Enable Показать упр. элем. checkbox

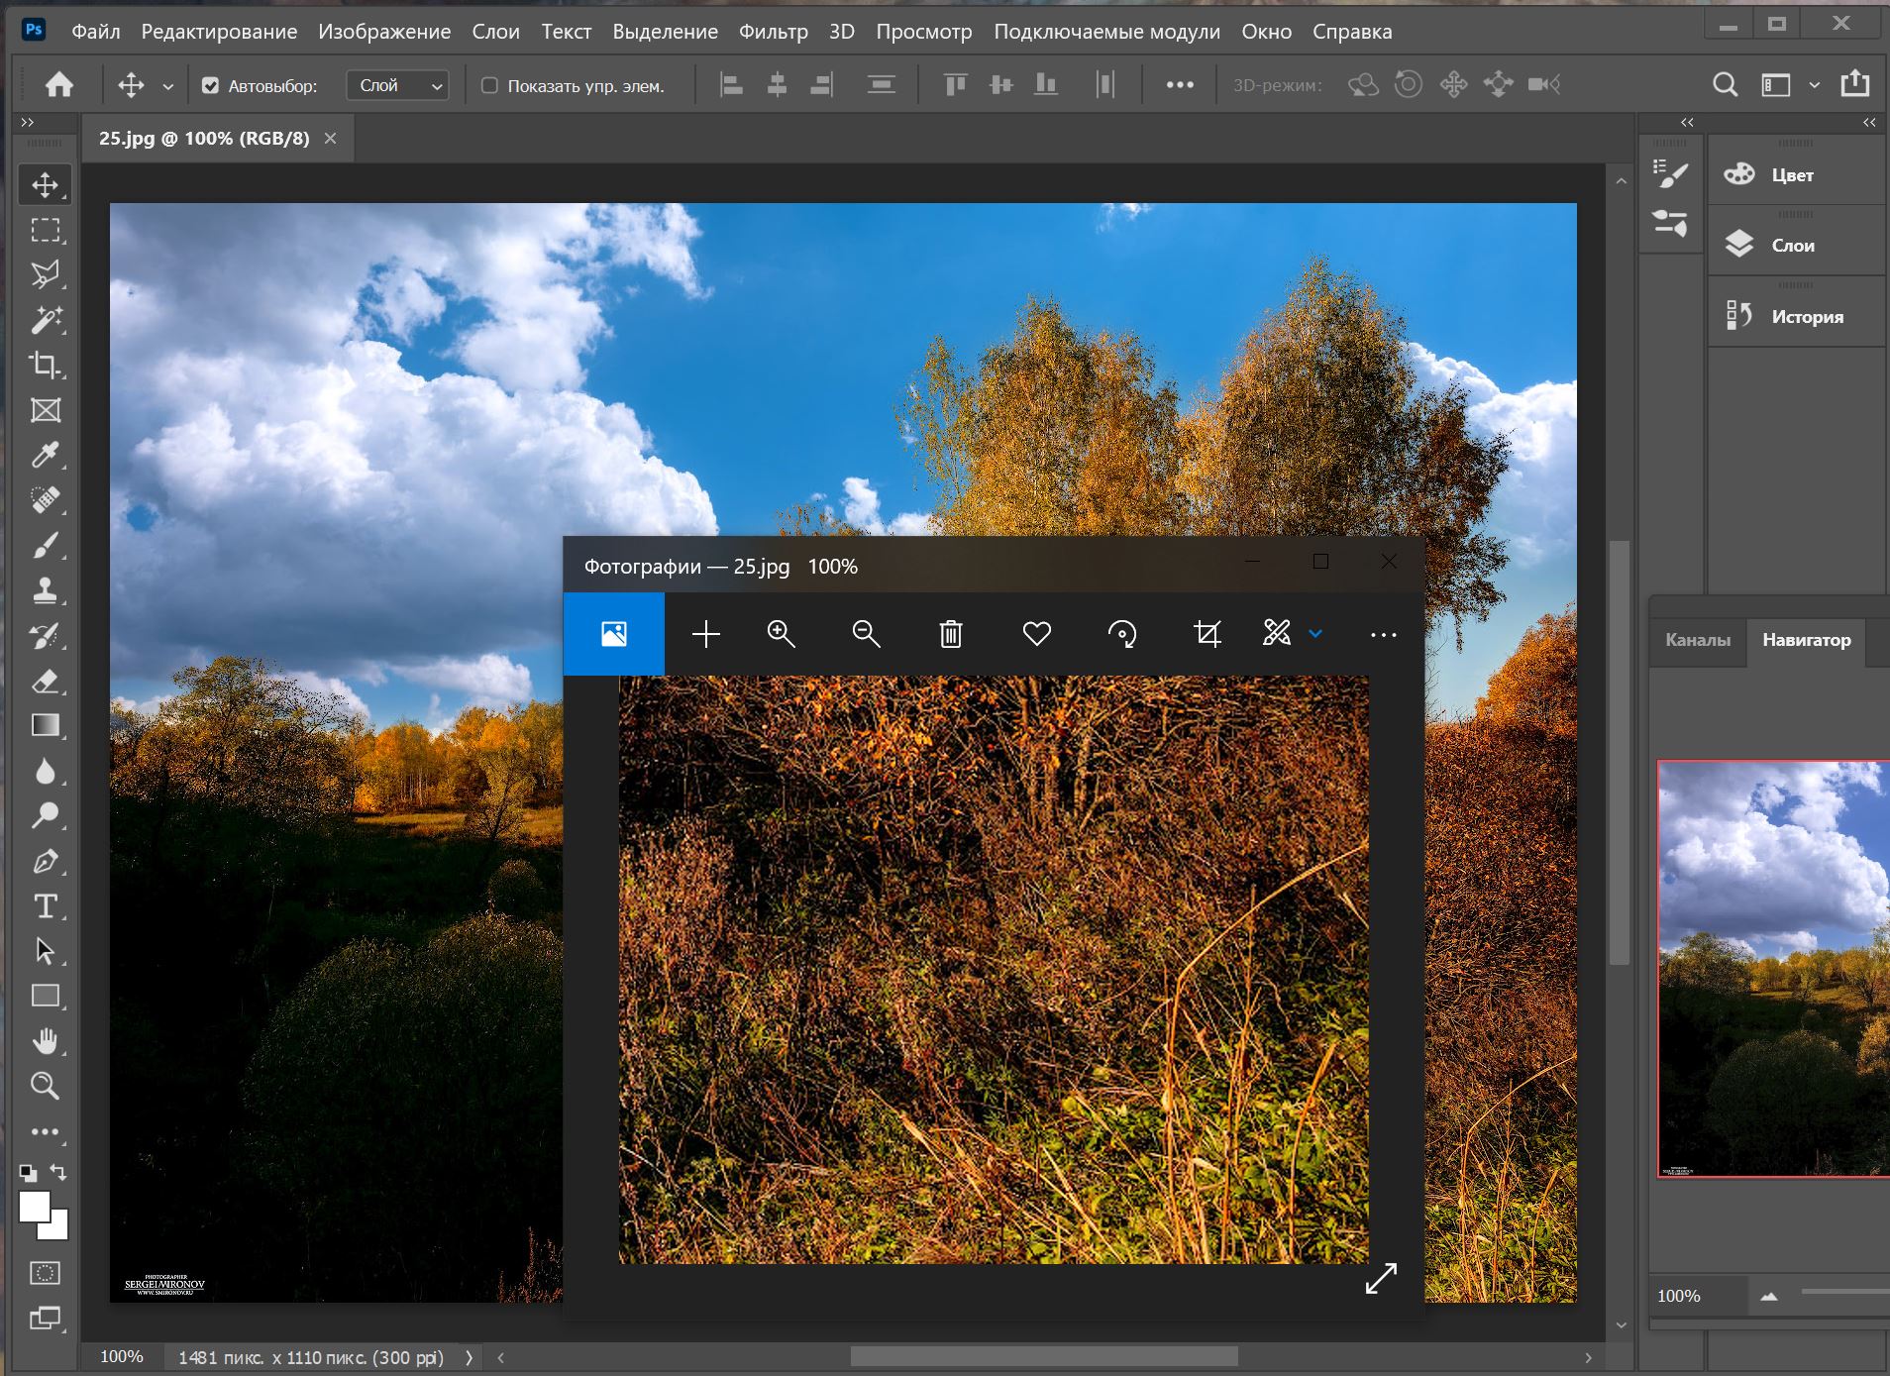(x=489, y=86)
